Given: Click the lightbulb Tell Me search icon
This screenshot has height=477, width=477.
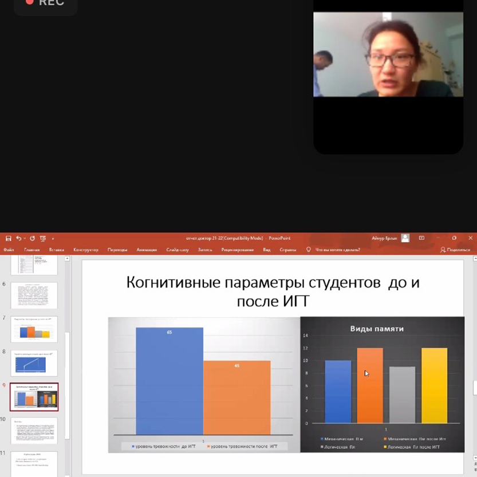Looking at the screenshot, I should [309, 250].
